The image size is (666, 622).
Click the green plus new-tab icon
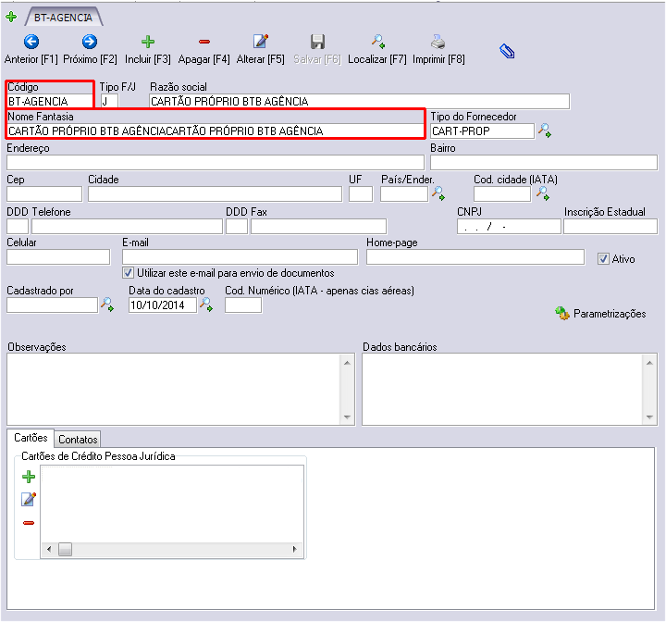pyautogui.click(x=11, y=17)
